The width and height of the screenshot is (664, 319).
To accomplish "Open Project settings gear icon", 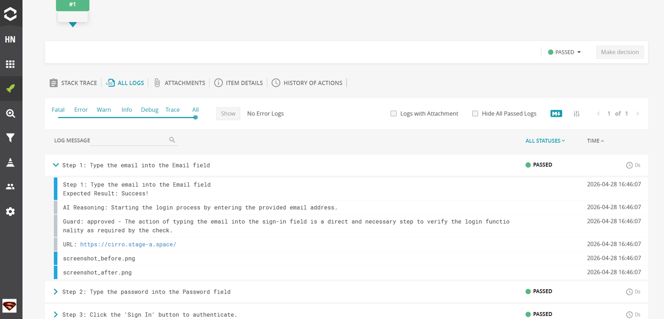I will [x=10, y=211].
